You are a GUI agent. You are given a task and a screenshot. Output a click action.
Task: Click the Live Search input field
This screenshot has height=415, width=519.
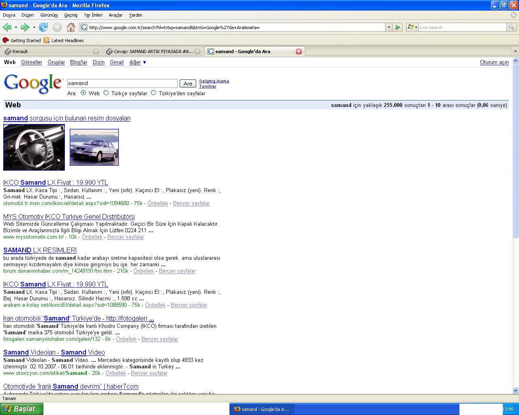[462, 27]
